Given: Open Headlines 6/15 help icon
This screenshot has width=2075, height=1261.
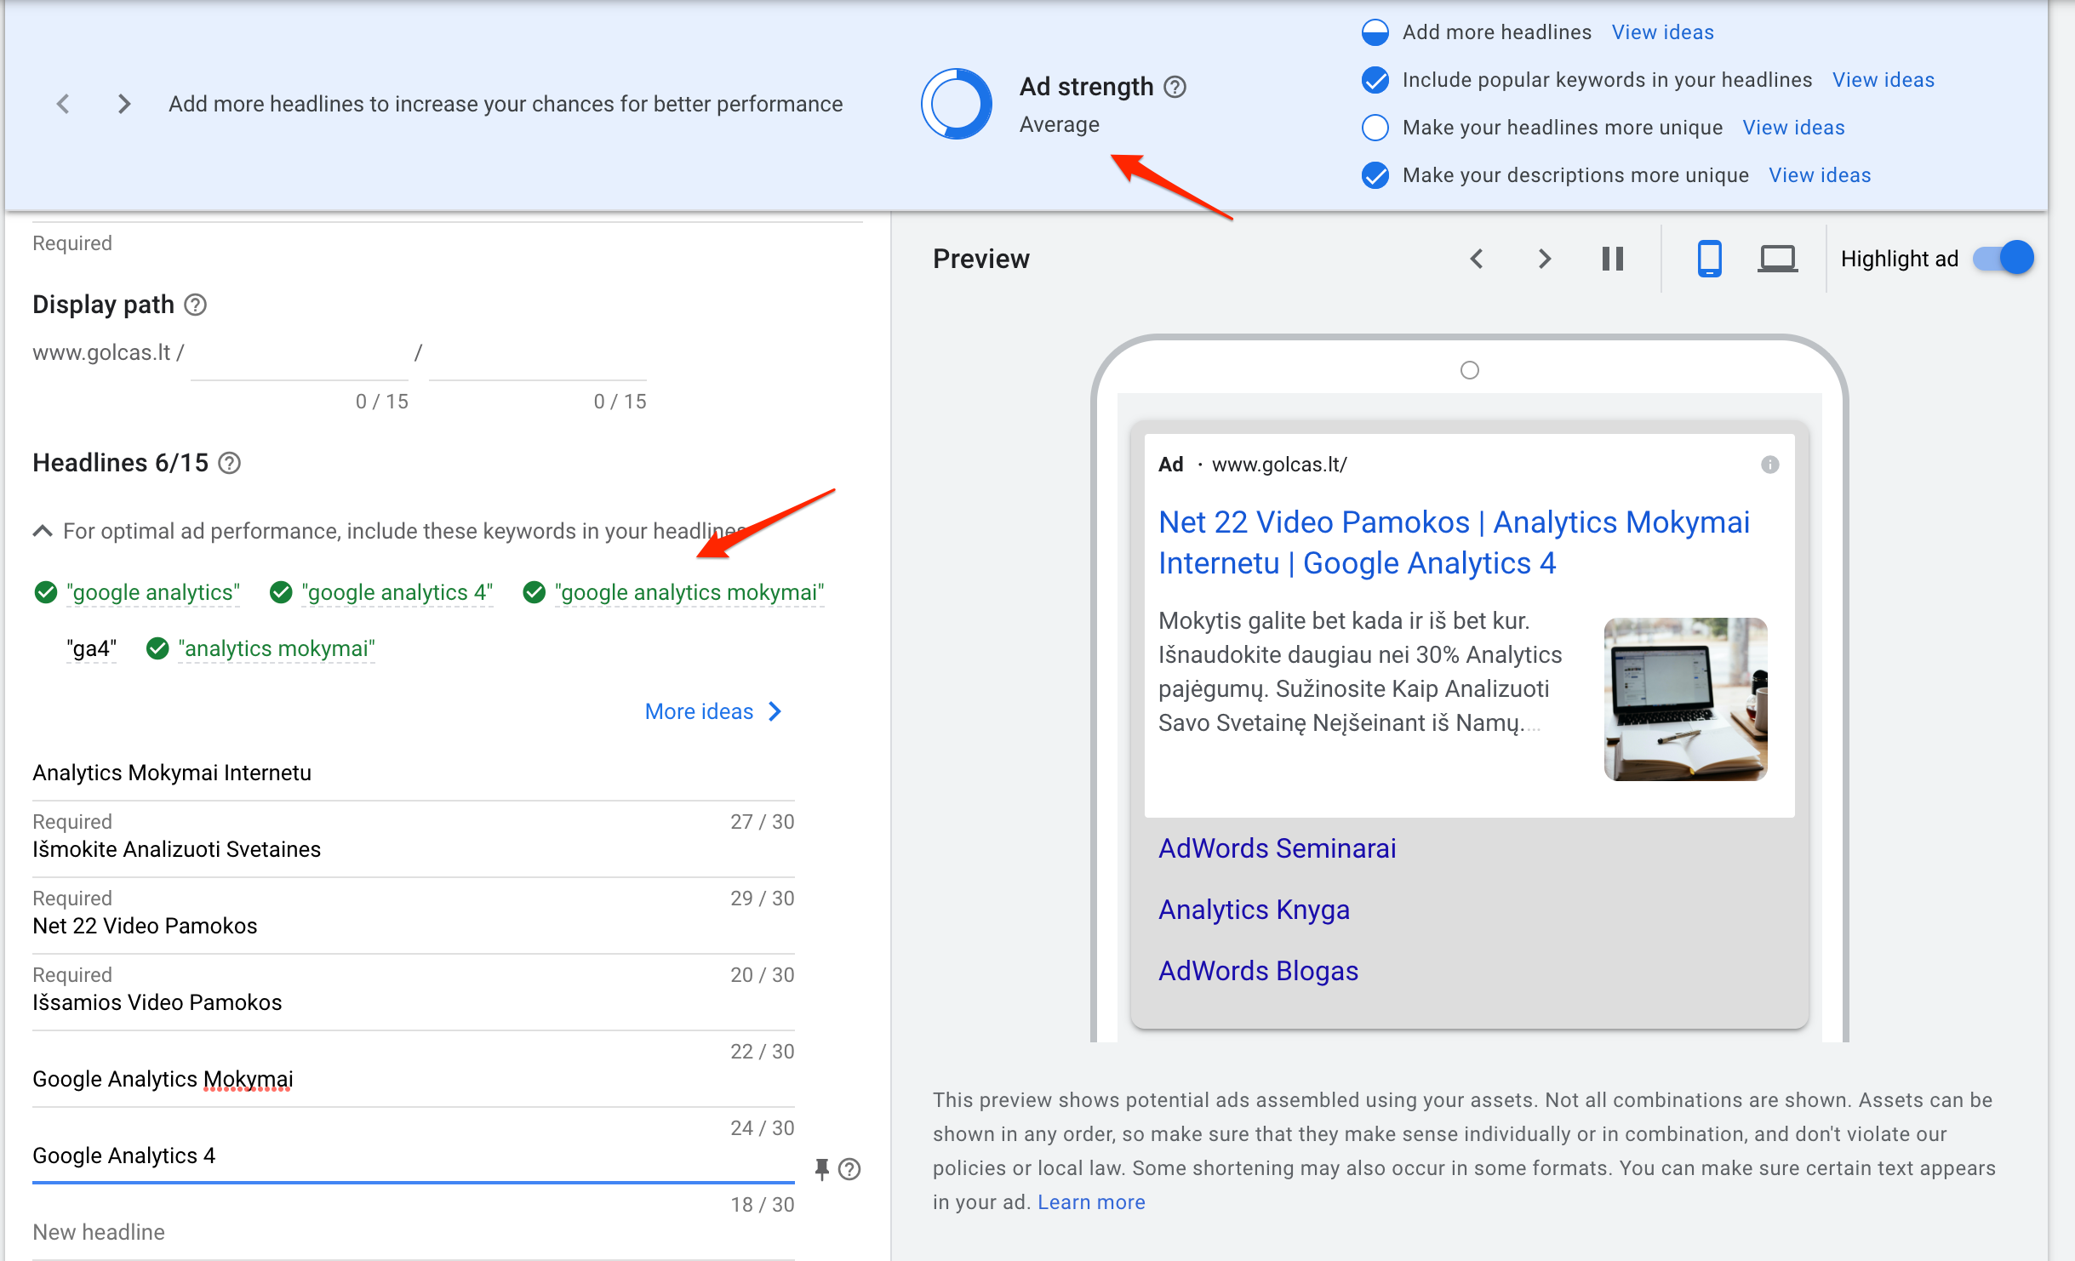Looking at the screenshot, I should (230, 463).
